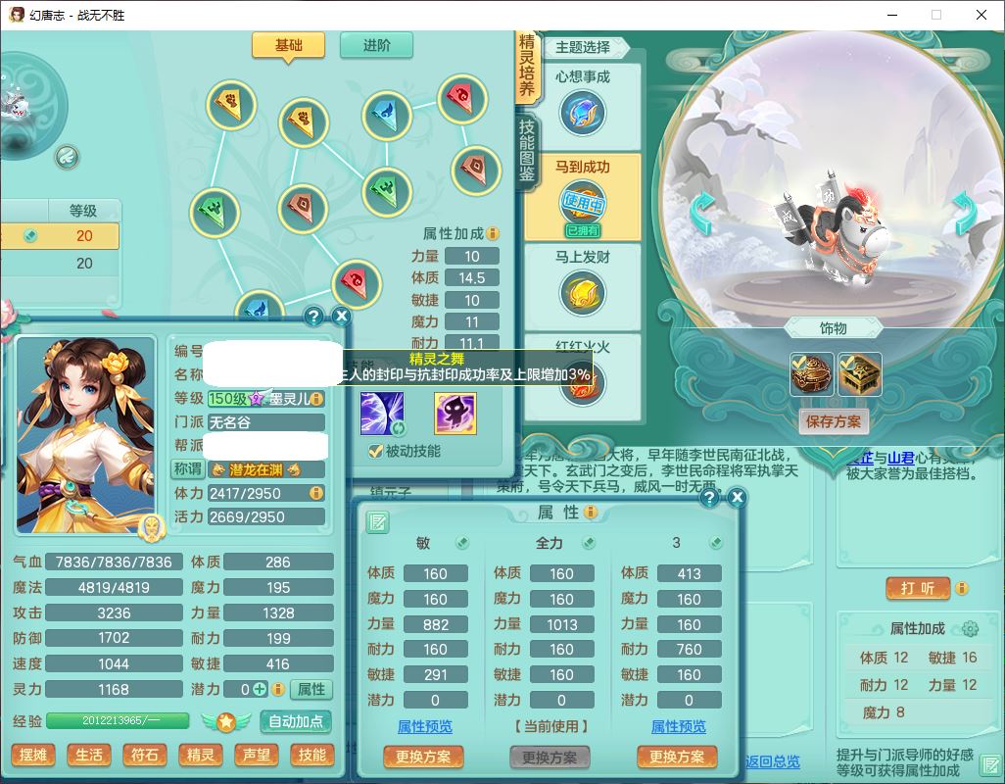
Task: Click the 返回总览 link
Action: [772, 761]
